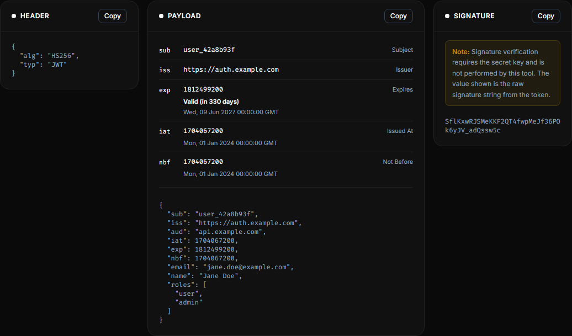Click the PAYLOAD panel title
This screenshot has height=336, width=572.
pyautogui.click(x=184, y=16)
